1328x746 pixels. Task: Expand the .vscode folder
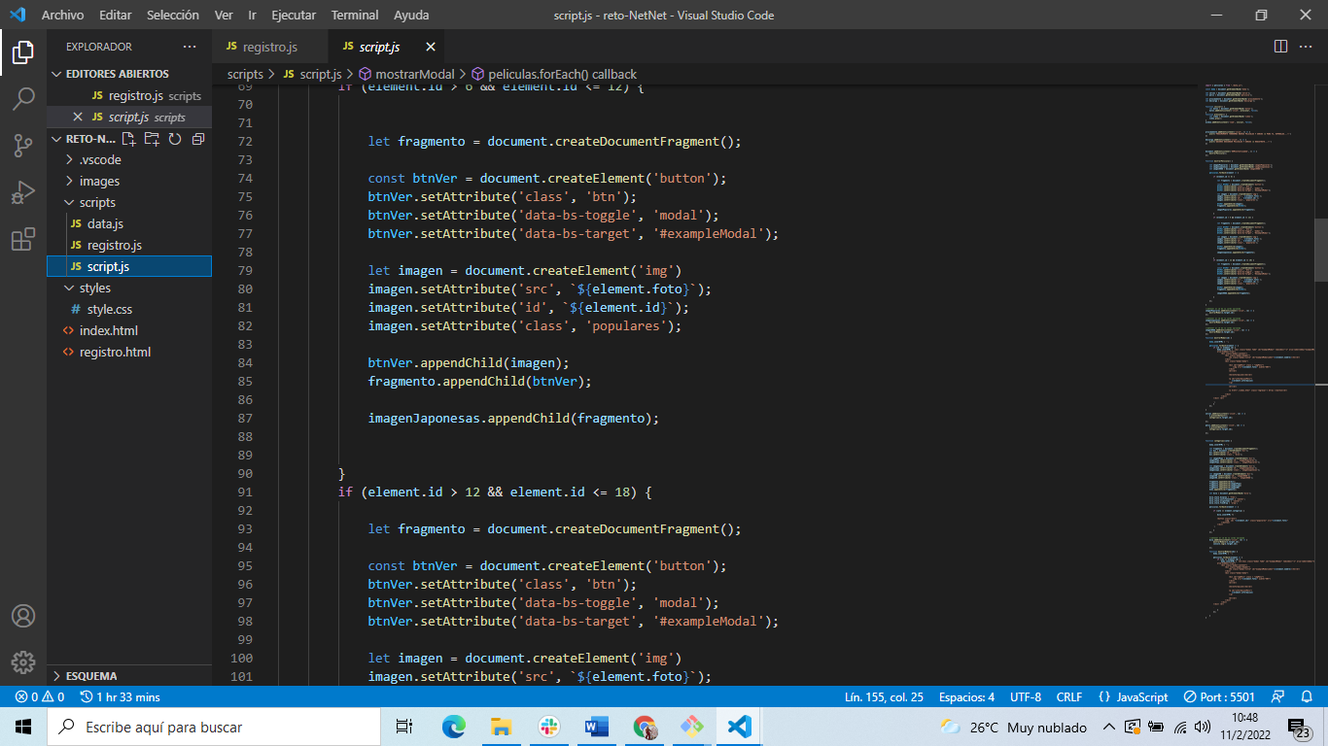point(128,160)
